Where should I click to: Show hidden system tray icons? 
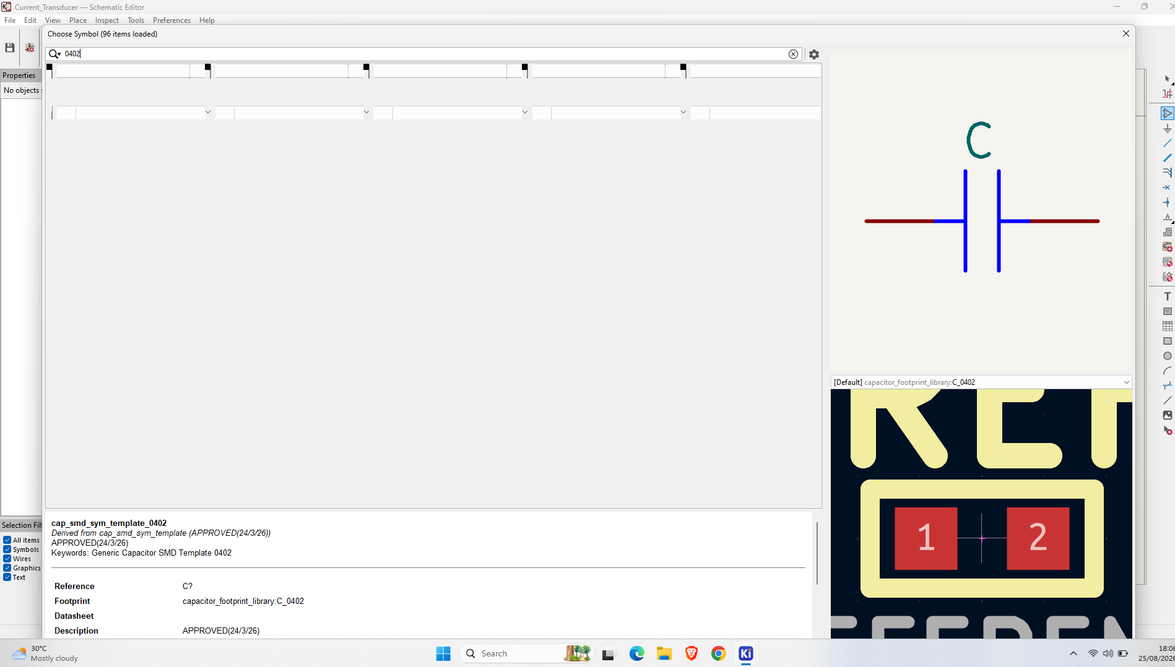(x=1073, y=653)
